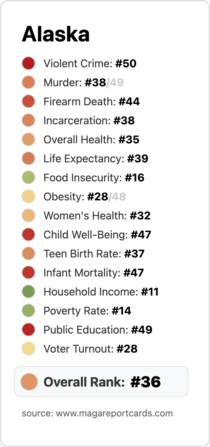Click the Alaska state heading

point(56,34)
